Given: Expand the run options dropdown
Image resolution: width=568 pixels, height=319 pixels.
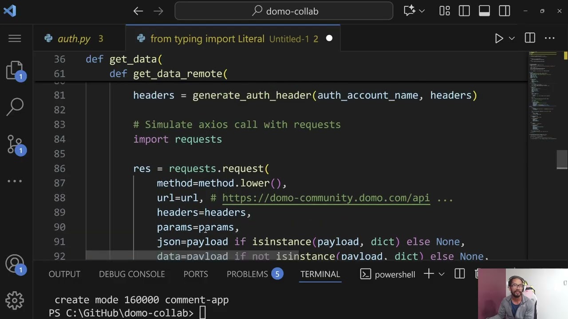Looking at the screenshot, I should click(512, 39).
